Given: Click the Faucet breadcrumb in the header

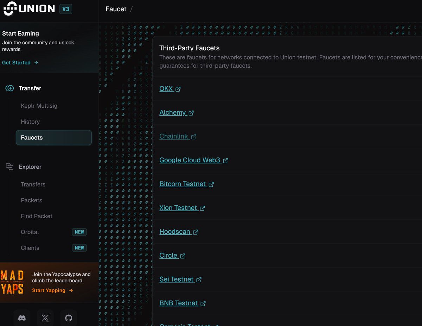Looking at the screenshot, I should [116, 9].
